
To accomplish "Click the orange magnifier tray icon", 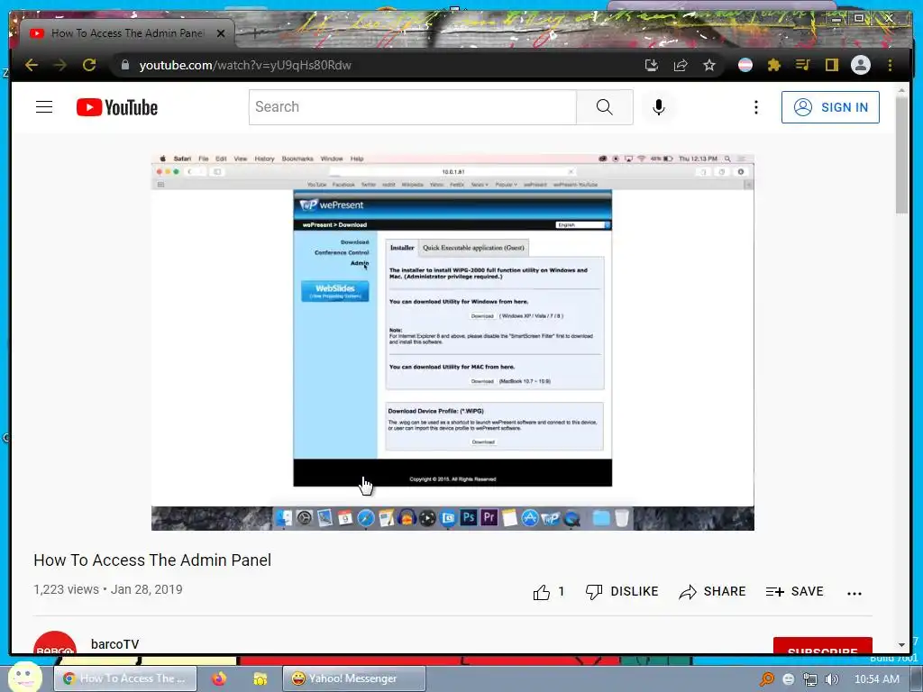I will 766,679.
